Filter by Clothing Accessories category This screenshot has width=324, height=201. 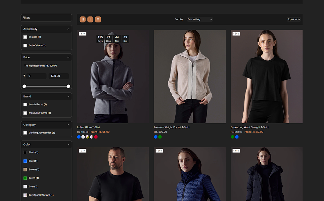[x=25, y=133]
